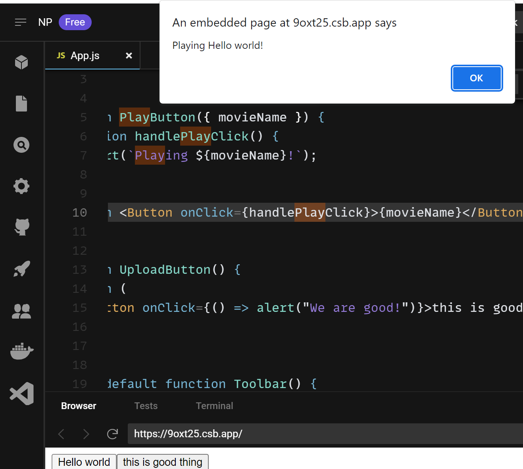Open the hamburger menu icon
The height and width of the screenshot is (469, 523).
(x=21, y=22)
